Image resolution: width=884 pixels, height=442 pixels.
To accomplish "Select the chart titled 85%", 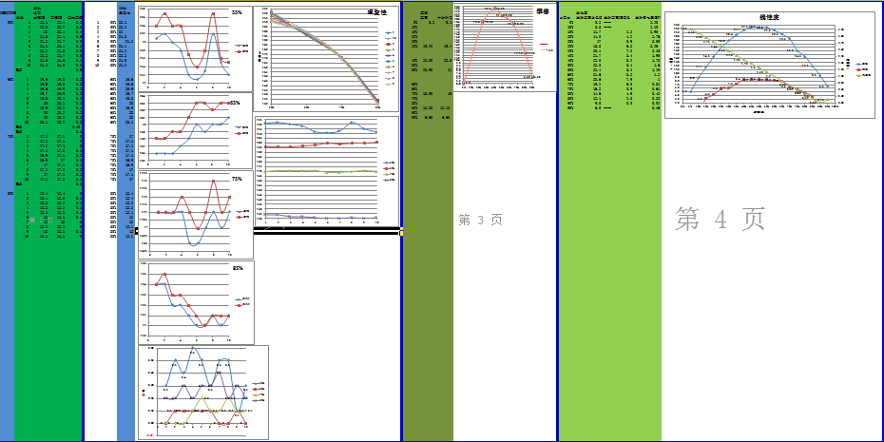I will coord(196,302).
